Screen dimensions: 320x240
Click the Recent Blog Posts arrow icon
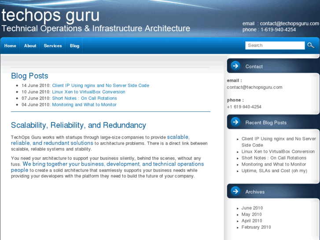[235, 122]
